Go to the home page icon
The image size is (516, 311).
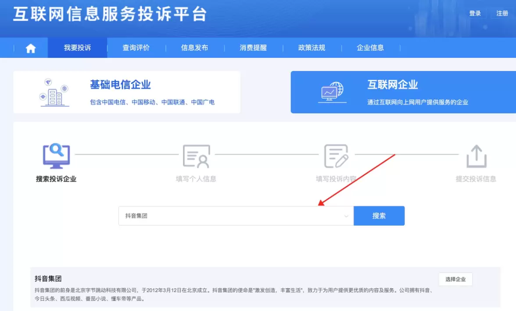pyautogui.click(x=31, y=48)
